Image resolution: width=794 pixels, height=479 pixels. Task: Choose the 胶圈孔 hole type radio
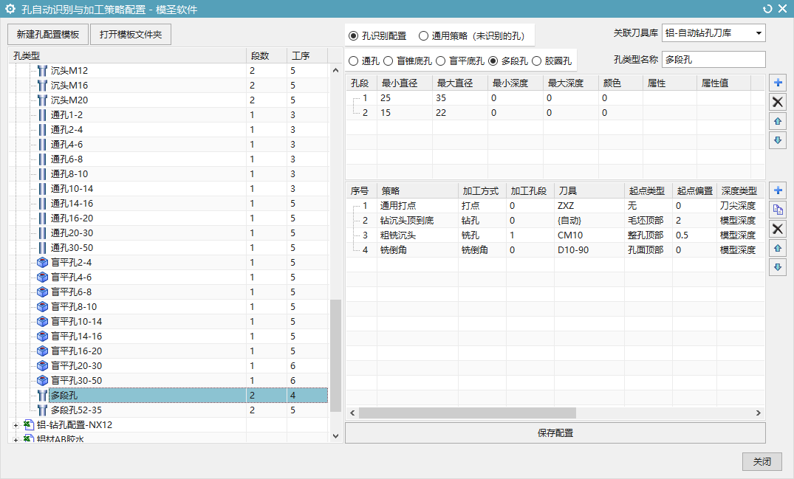click(537, 61)
